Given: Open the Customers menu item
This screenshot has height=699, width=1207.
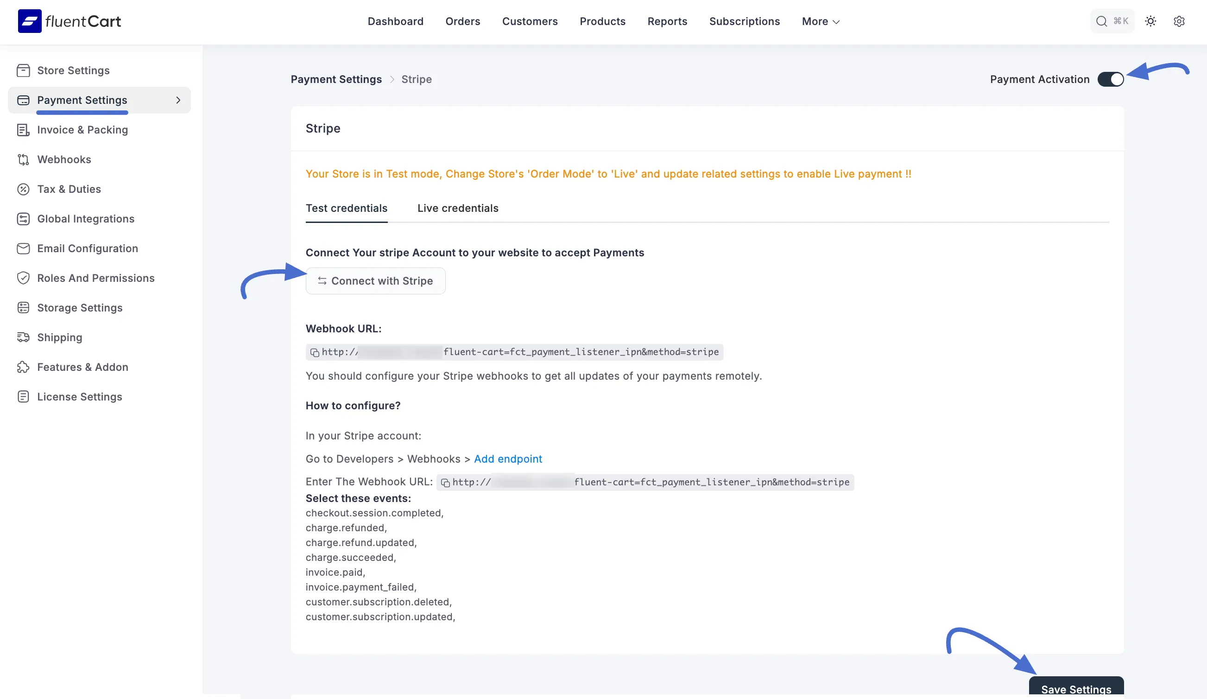Looking at the screenshot, I should 530,21.
